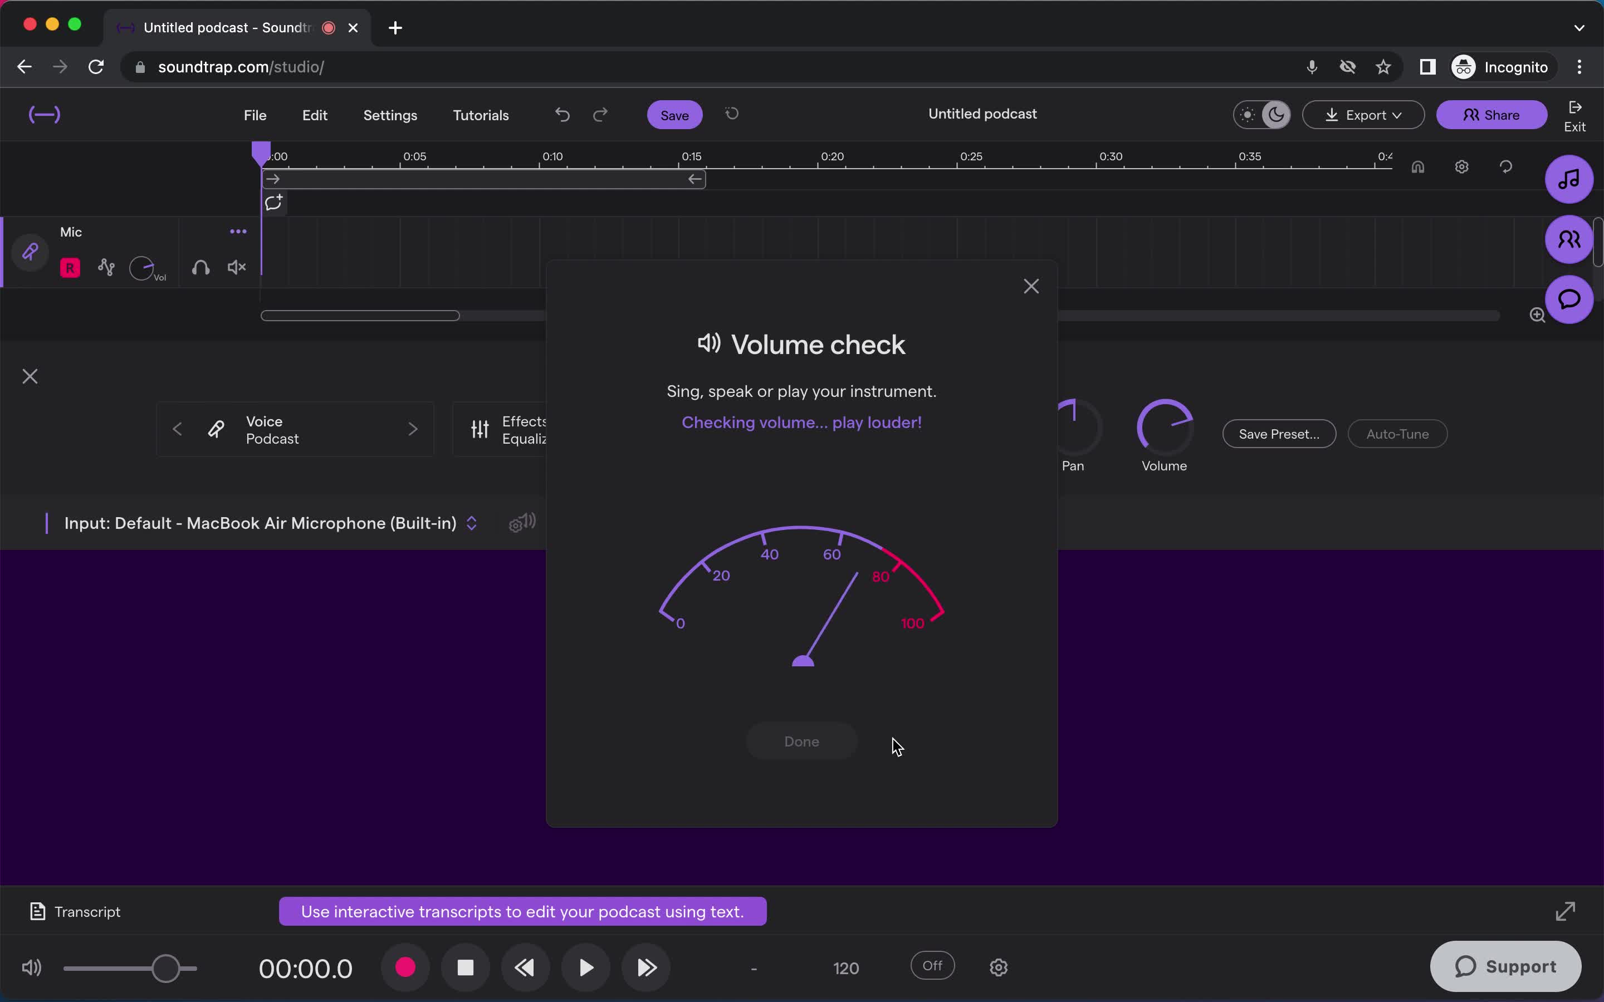Screen dimensions: 1604x1002
Task: Rewind to the beginning
Action: (525, 967)
